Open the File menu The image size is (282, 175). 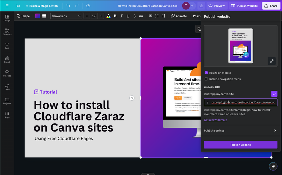point(18,6)
